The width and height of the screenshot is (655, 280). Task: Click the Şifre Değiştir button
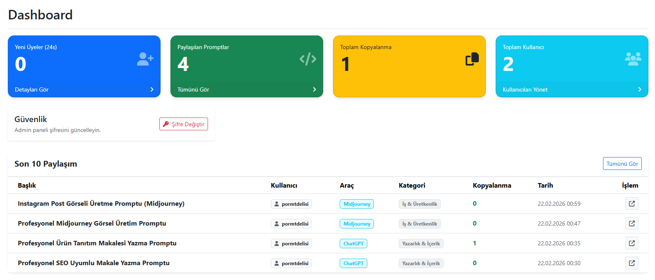(x=184, y=124)
